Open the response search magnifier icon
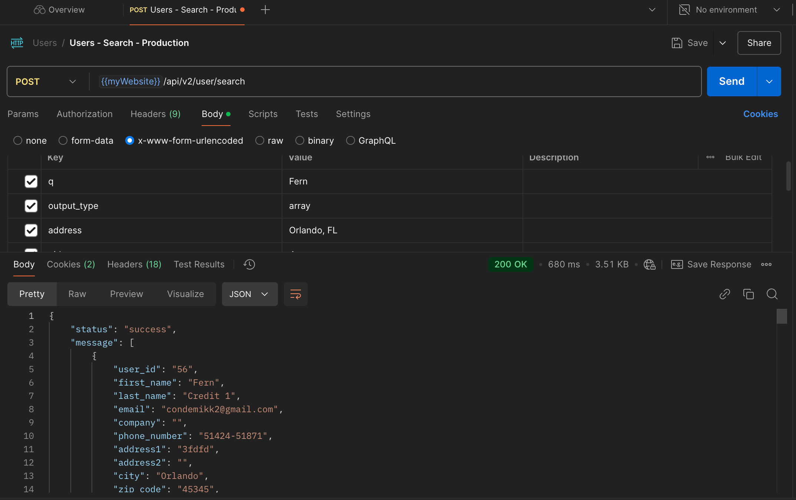796x500 pixels. [772, 294]
